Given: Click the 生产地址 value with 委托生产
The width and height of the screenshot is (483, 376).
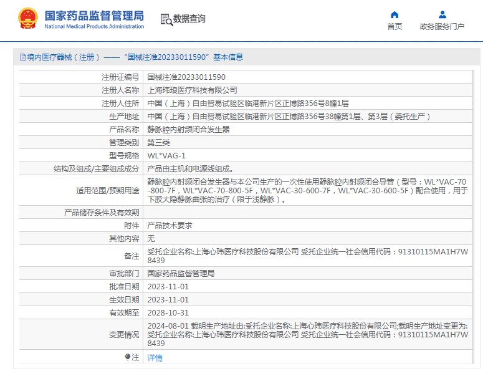Looking at the screenshot, I should pos(289,116).
